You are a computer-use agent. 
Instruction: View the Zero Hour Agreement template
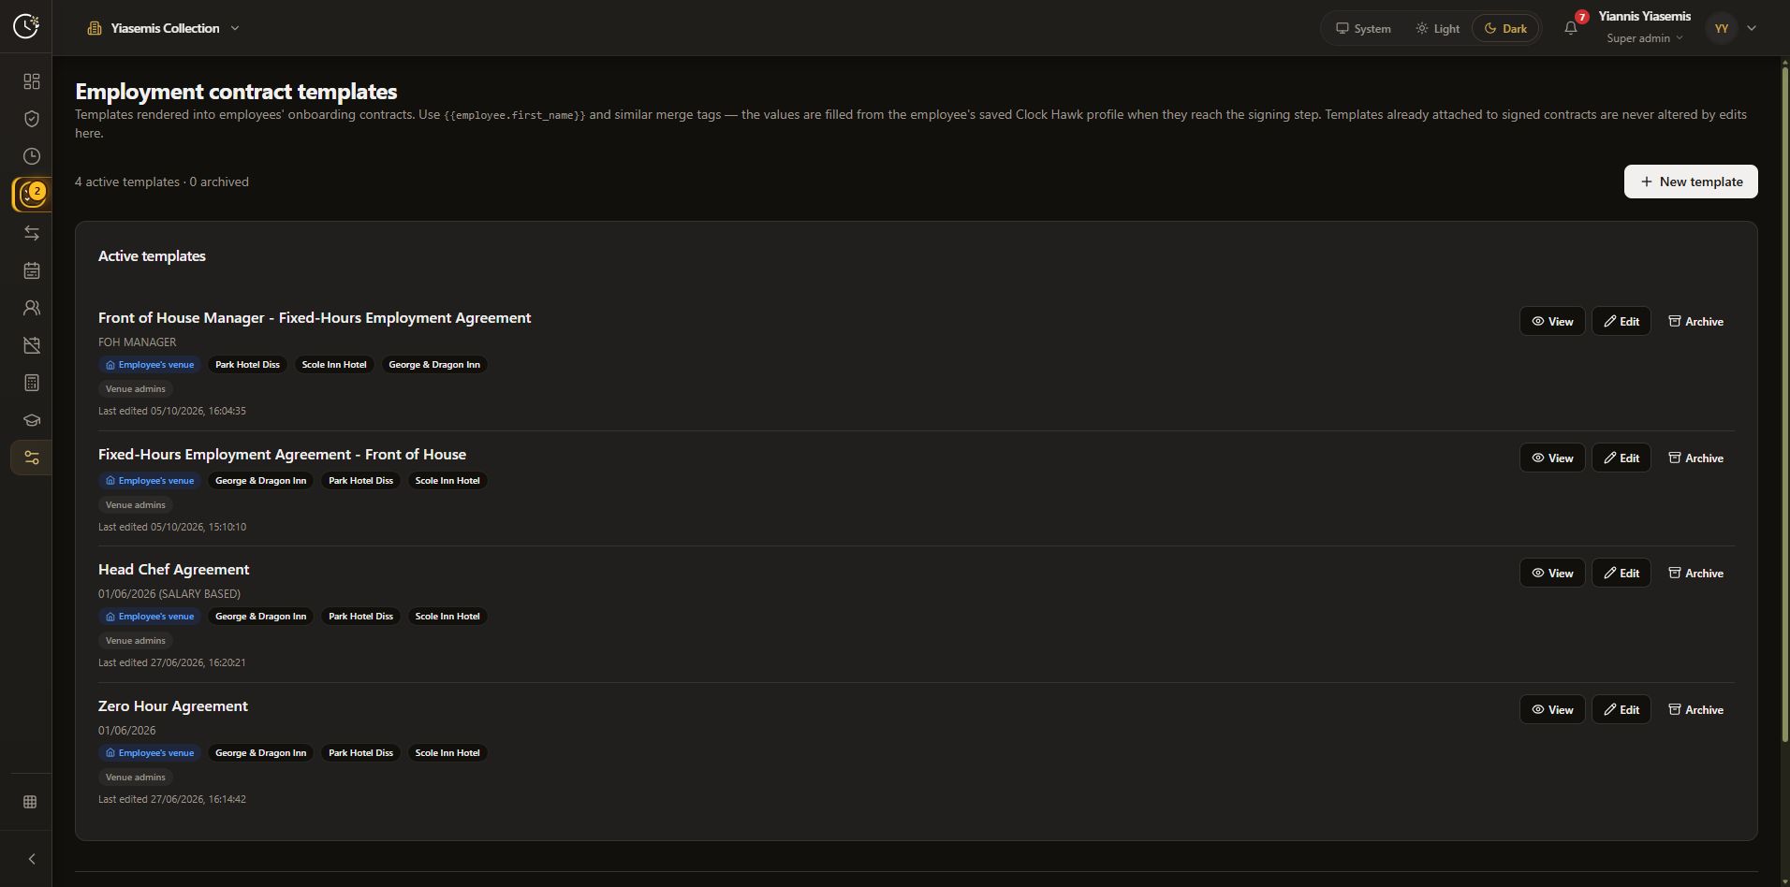tap(1552, 709)
